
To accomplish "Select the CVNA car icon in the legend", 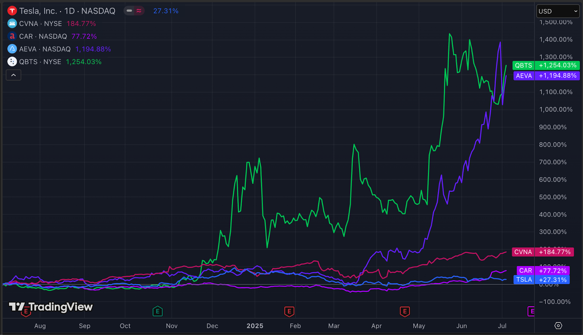I will point(12,23).
